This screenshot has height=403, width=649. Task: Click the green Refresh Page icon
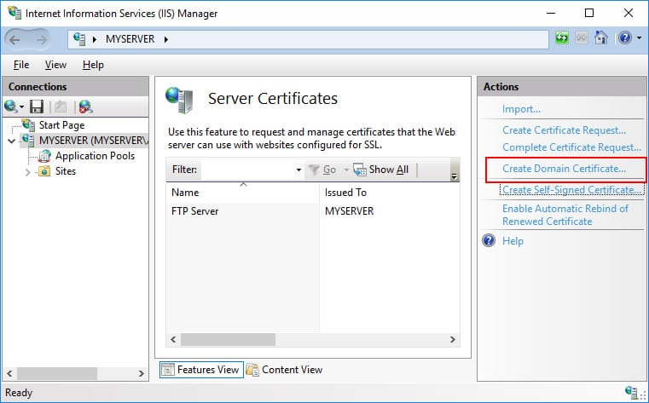(x=562, y=38)
